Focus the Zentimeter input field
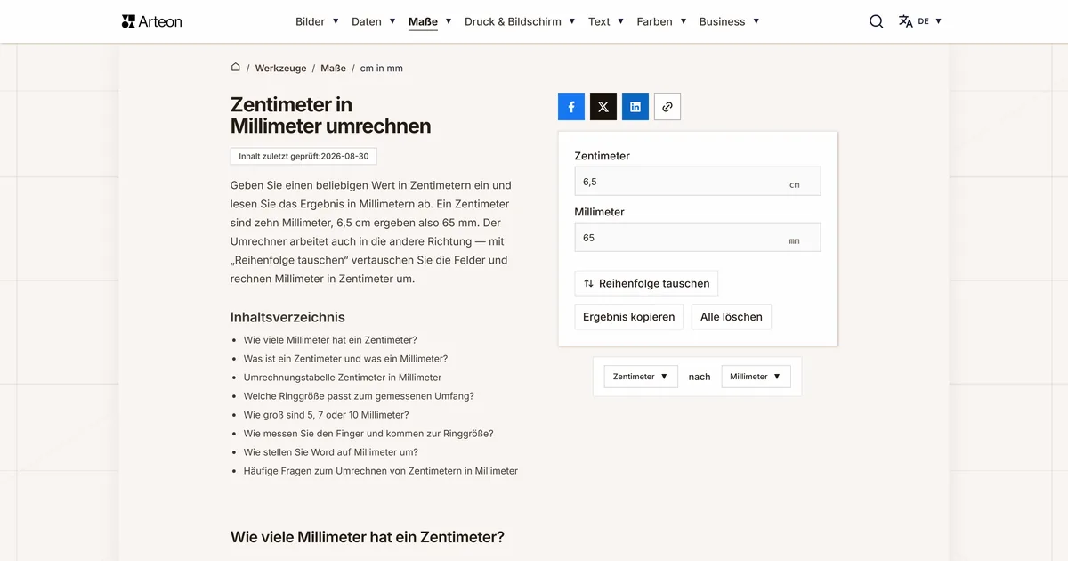The height and width of the screenshot is (561, 1068). pyautogui.click(x=698, y=182)
